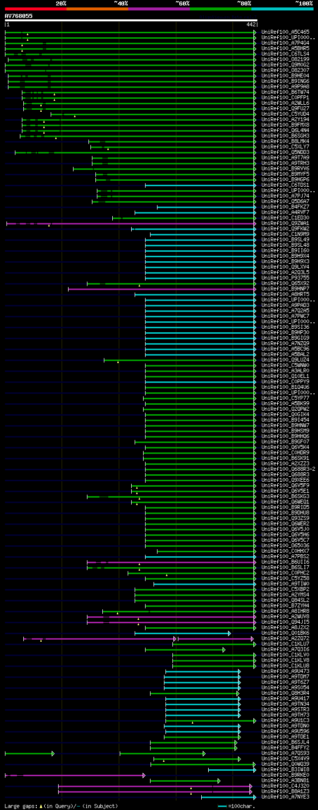Click hit label UniRef100_A5BAL2
The width and height of the screenshot is (318, 810).
(285, 355)
